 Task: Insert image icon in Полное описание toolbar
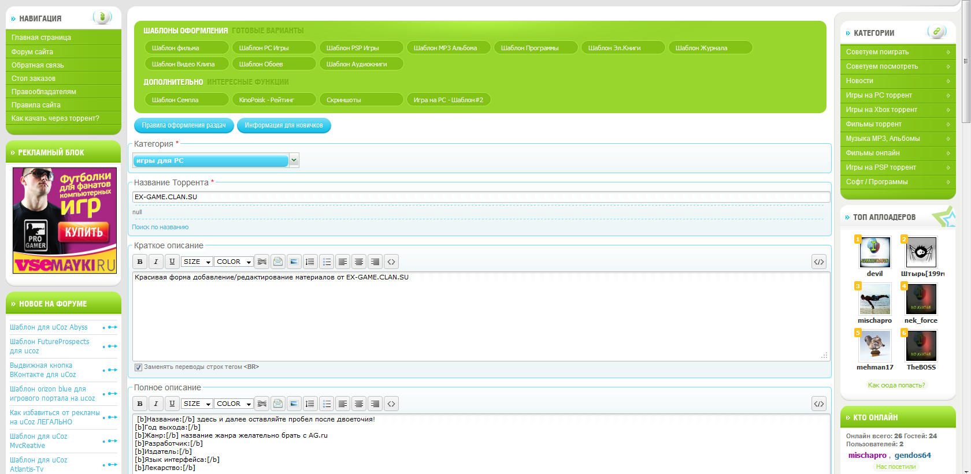[x=294, y=404]
